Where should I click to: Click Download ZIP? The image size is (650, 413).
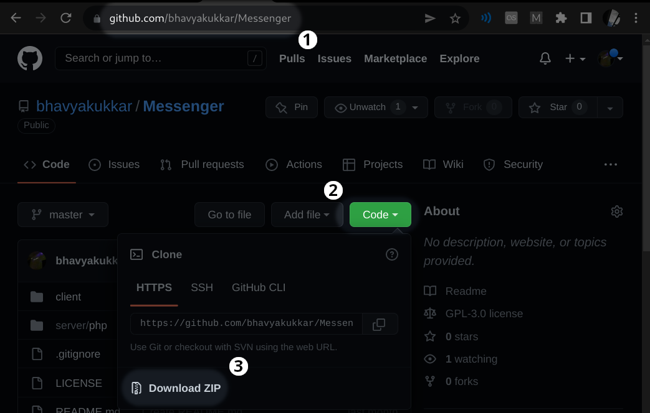coord(176,388)
